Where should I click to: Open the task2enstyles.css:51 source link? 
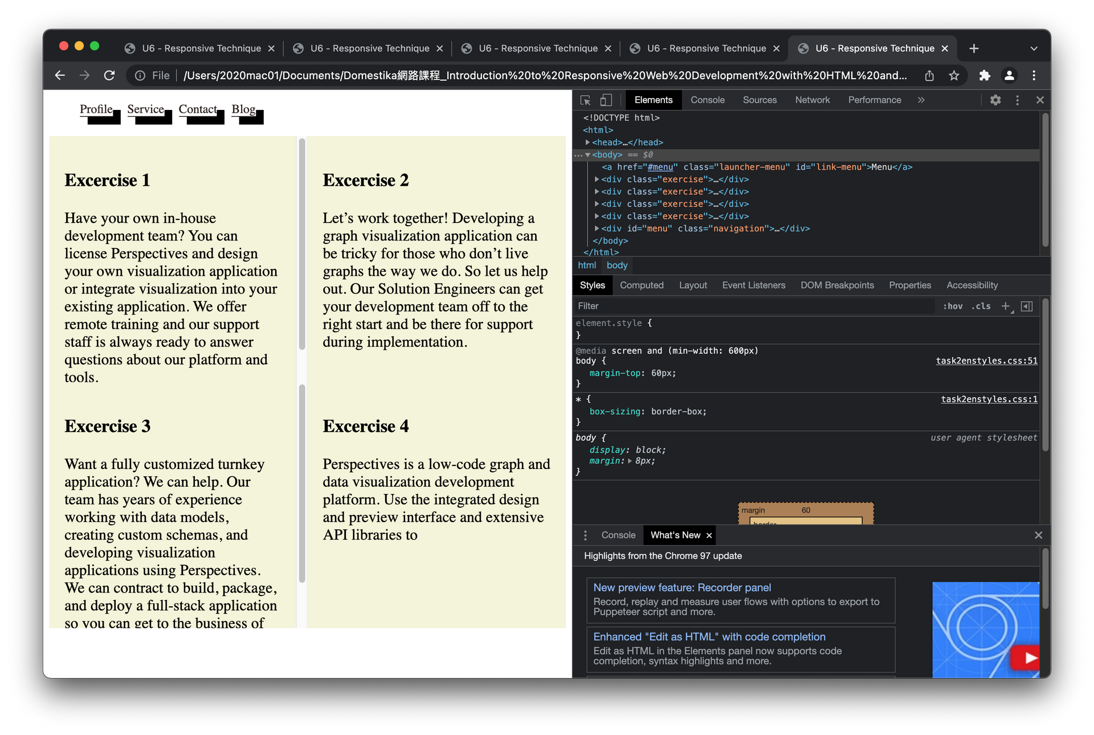click(986, 361)
